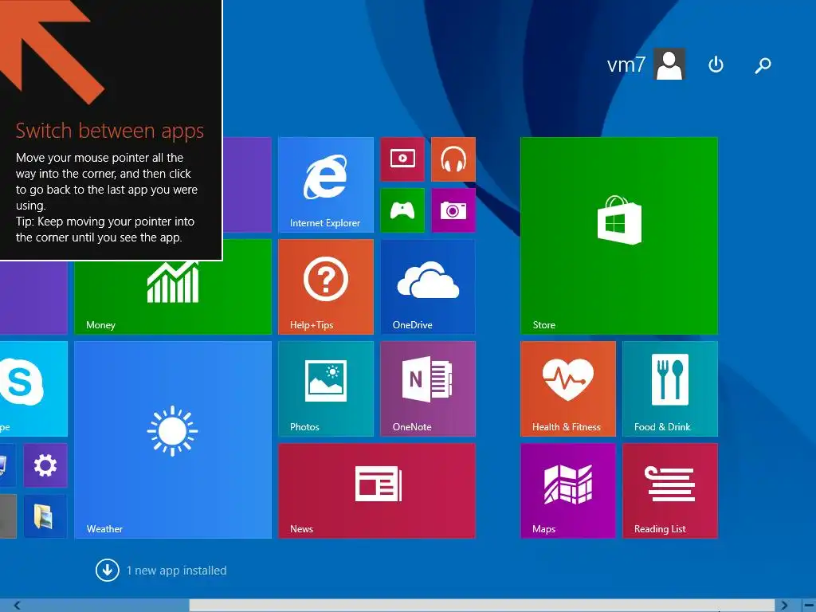Viewport: 816px width, 612px height.
Task: Click the '1 new app installed' text
Action: [x=176, y=571]
